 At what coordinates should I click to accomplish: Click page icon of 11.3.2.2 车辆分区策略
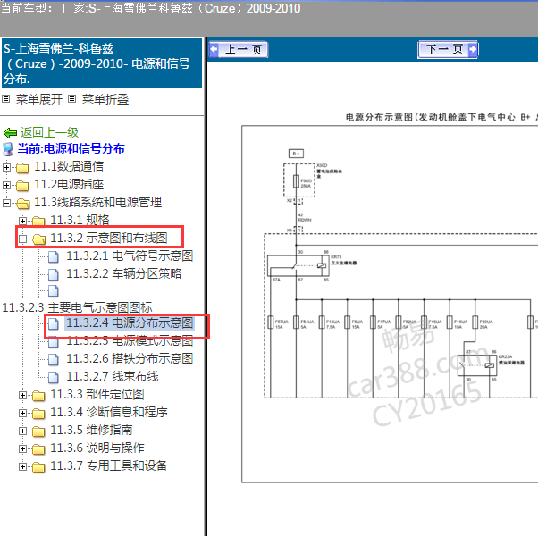pyautogui.click(x=54, y=274)
